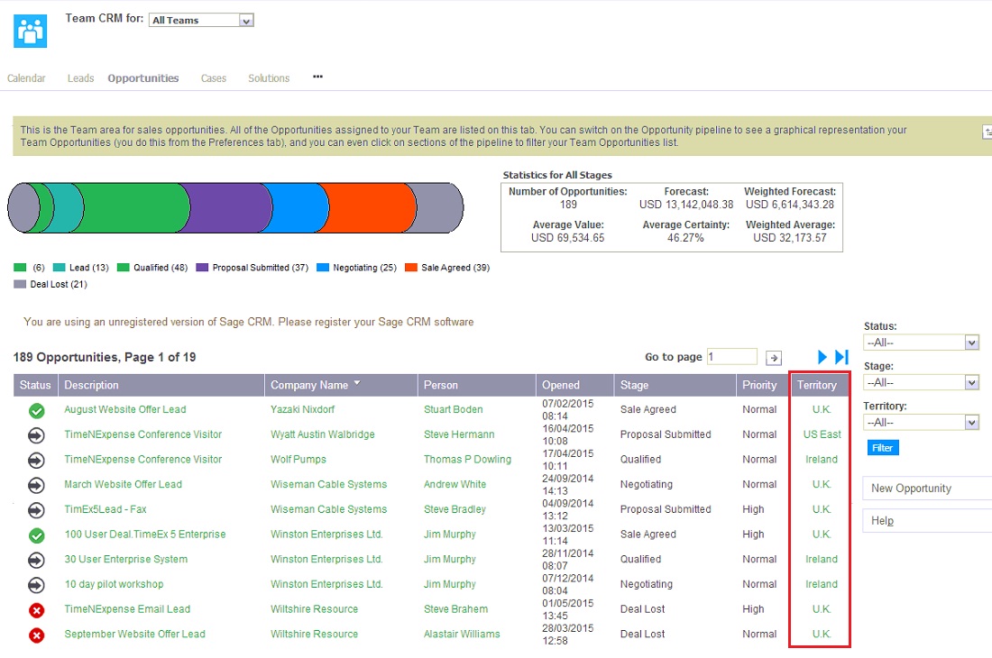Screen dimensions: 992x658
Task: Click status icon for 30 User Enterprise System
Action: click(37, 560)
